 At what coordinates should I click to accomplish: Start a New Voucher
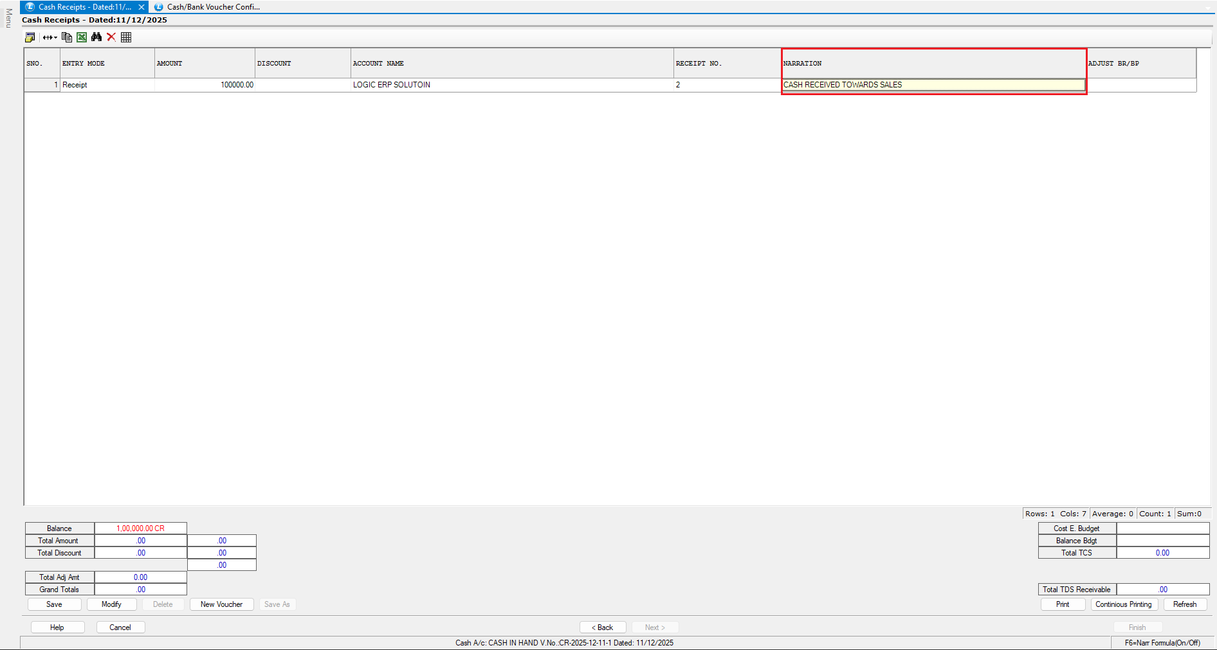(221, 604)
